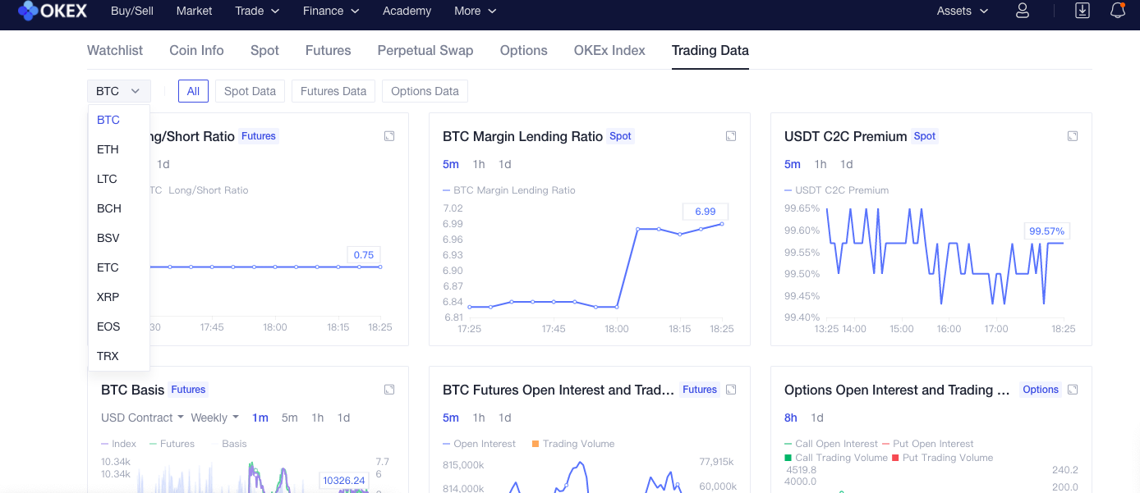
Task: Click the OKEx logo
Action: tap(53, 11)
